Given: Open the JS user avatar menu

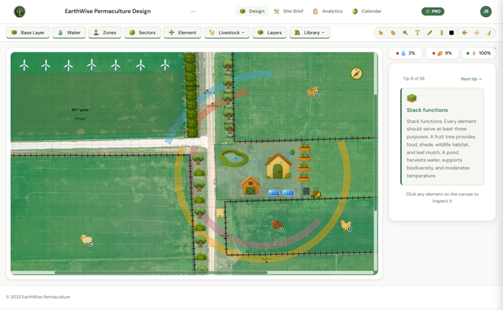Looking at the screenshot, I should [486, 11].
